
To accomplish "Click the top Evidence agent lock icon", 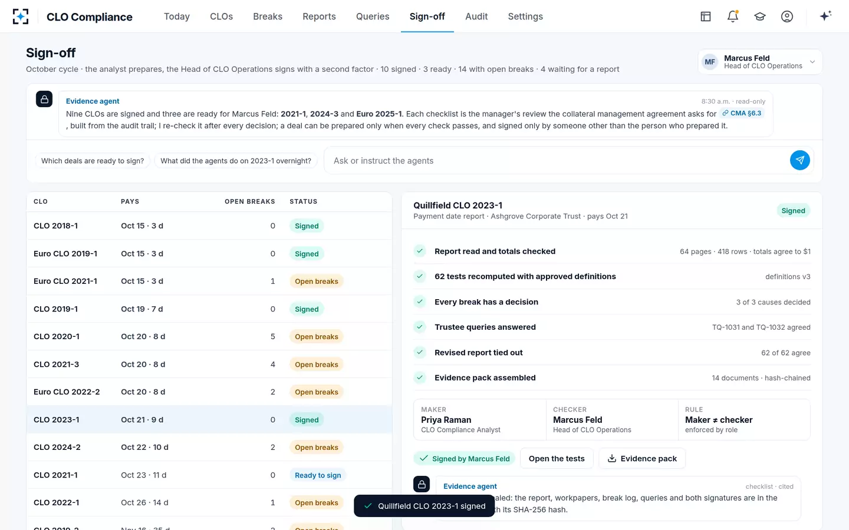I will click(44, 99).
